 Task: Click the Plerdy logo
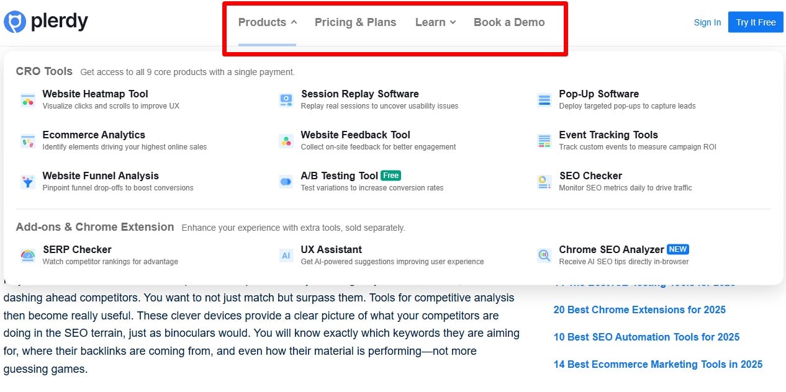point(47,21)
